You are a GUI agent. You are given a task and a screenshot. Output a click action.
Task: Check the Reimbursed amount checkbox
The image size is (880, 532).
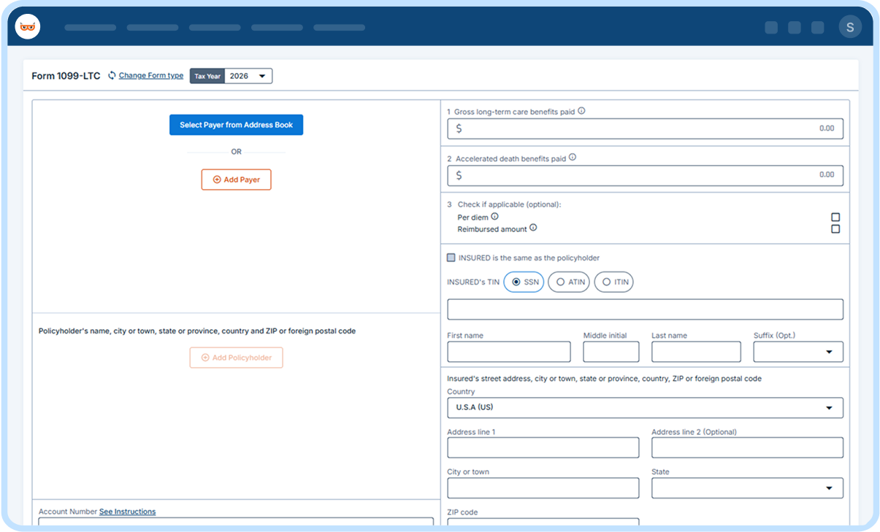tap(835, 229)
